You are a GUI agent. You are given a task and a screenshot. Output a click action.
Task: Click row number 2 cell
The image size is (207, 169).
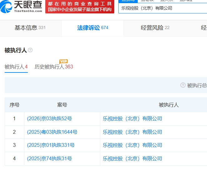[x=14, y=132]
